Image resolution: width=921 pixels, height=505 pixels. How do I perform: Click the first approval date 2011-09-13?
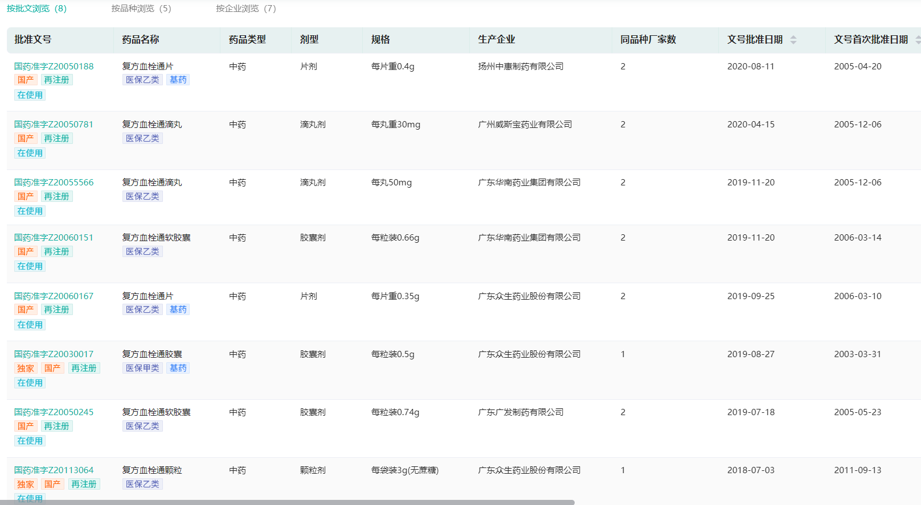858,470
